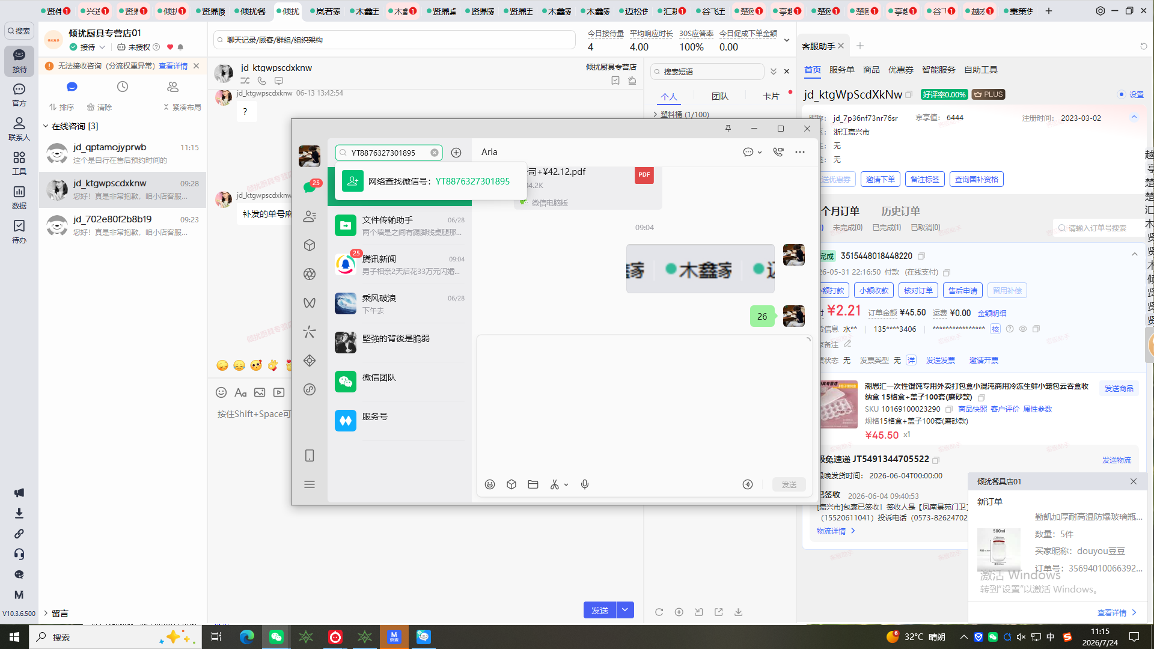Open the 数据 data section in sidebar
Image resolution: width=1154 pixels, height=649 pixels.
(x=19, y=197)
